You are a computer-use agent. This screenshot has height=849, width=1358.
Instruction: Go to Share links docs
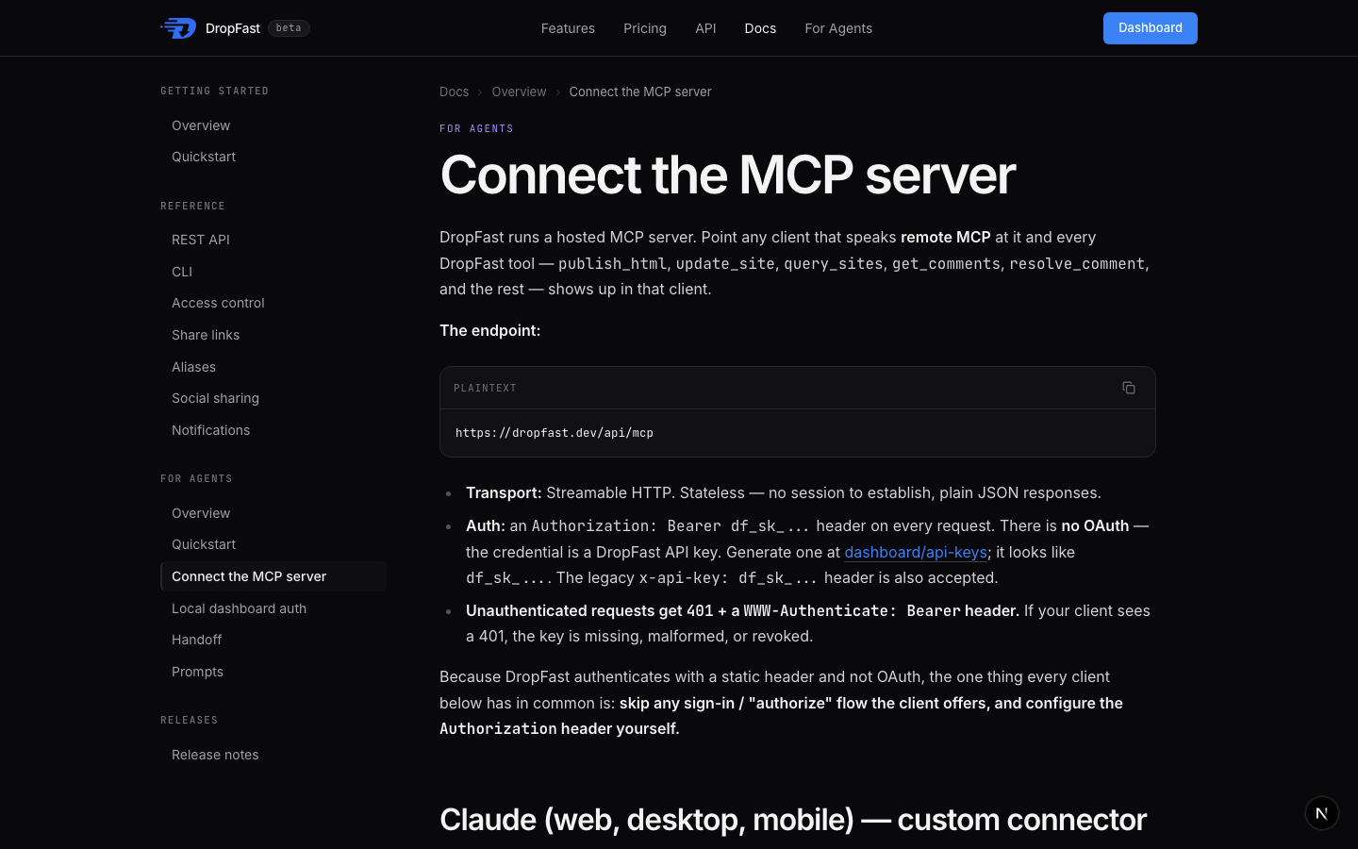(x=273, y=335)
